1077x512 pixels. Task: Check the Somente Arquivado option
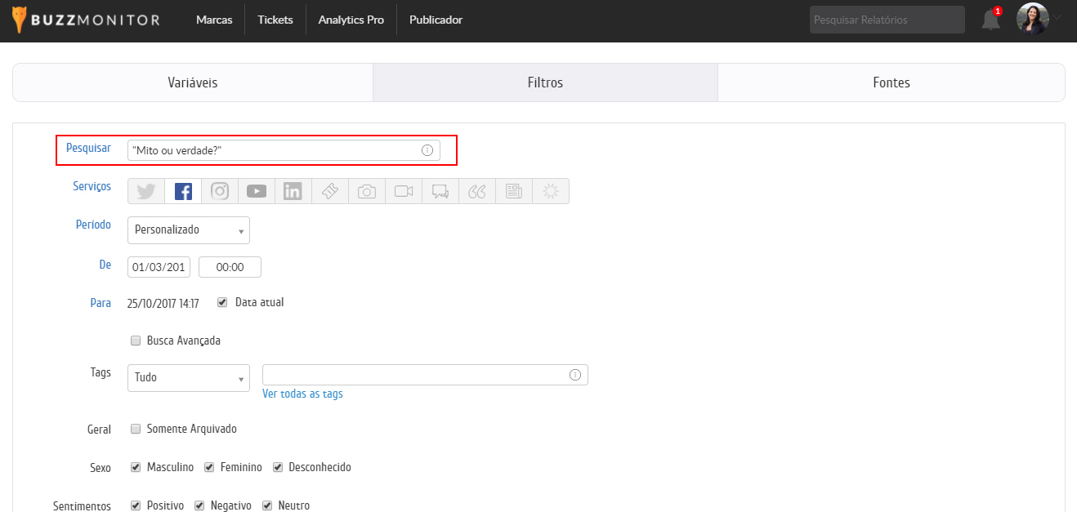coord(136,429)
